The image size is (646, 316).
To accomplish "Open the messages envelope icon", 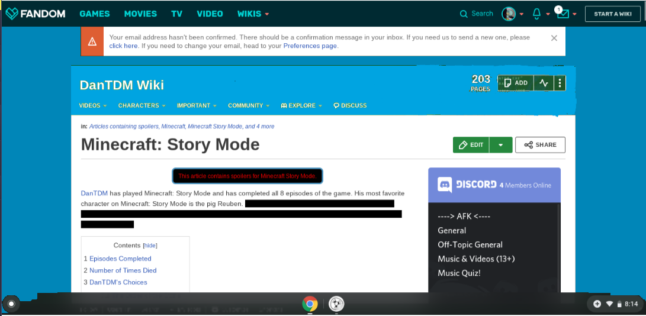I will [x=562, y=14].
